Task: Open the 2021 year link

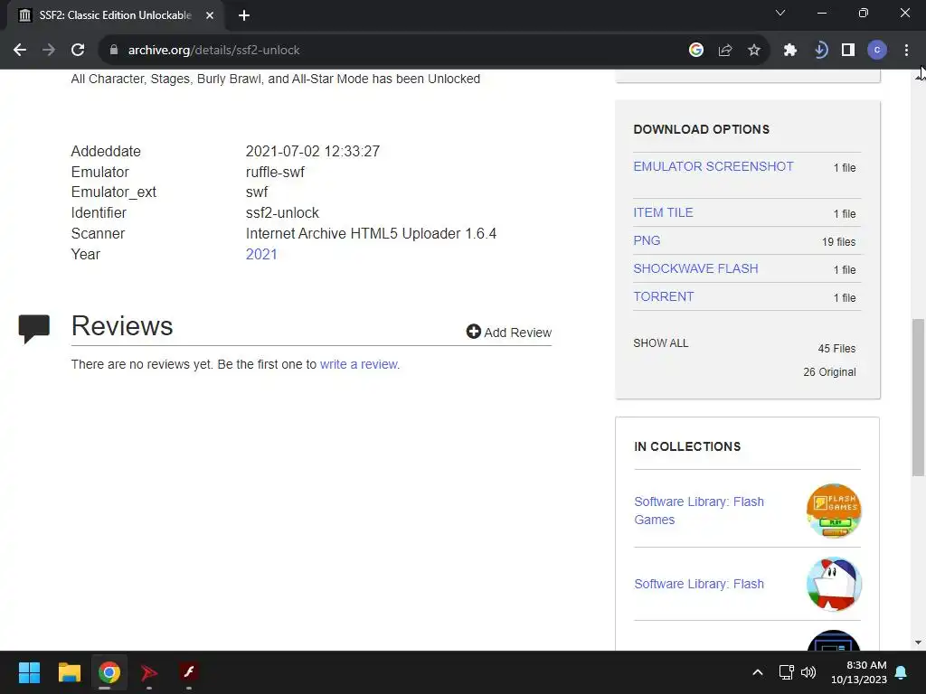Action: (x=261, y=254)
